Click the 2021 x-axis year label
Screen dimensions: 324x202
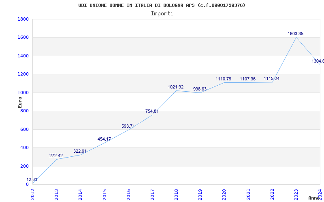(248, 194)
